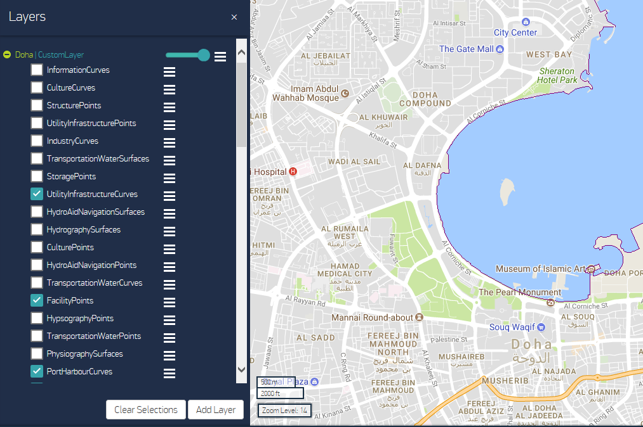The width and height of the screenshot is (643, 427).
Task: Click the City Center shopping marker
Action: 526,22
